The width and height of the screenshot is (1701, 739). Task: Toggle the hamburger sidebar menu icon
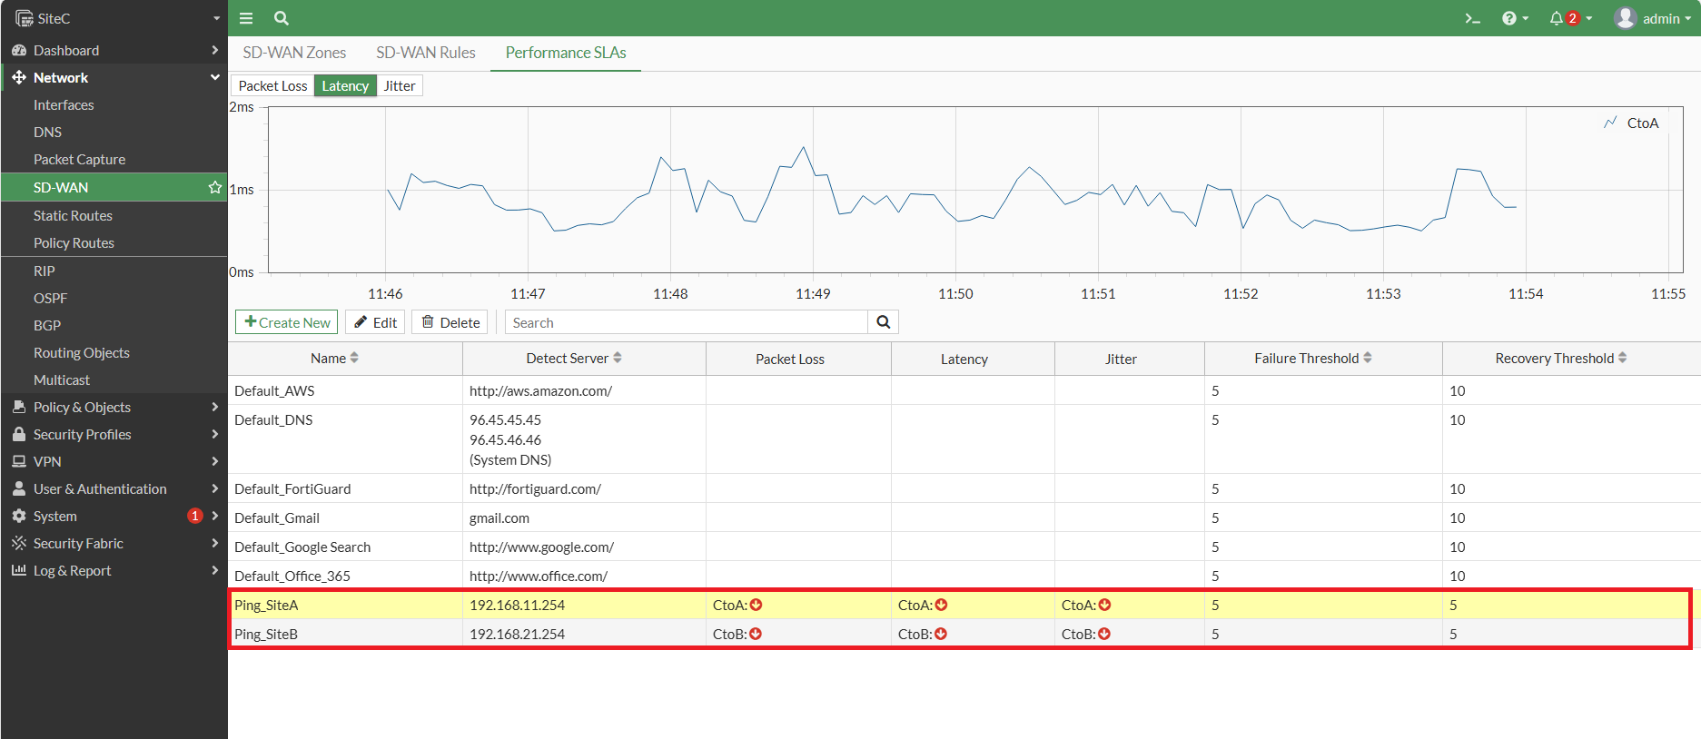pos(245,18)
